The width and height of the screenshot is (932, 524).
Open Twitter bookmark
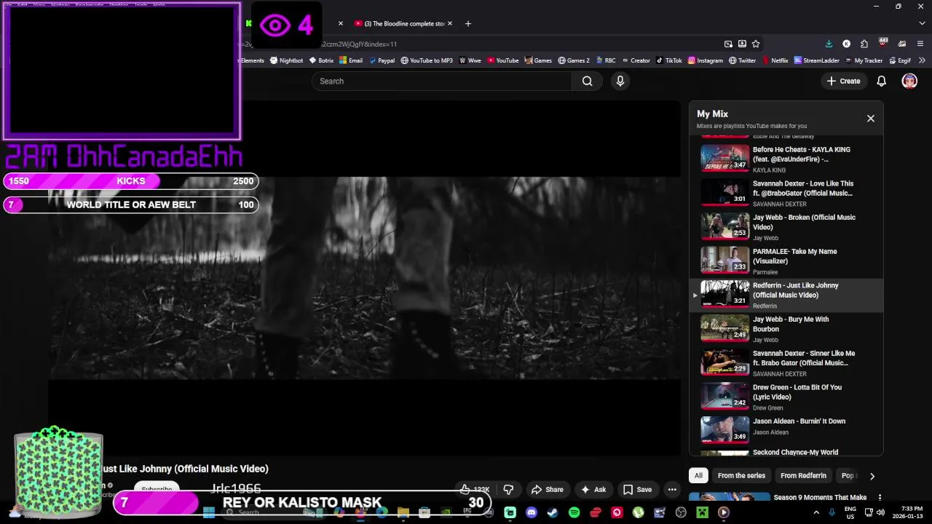tap(743, 60)
